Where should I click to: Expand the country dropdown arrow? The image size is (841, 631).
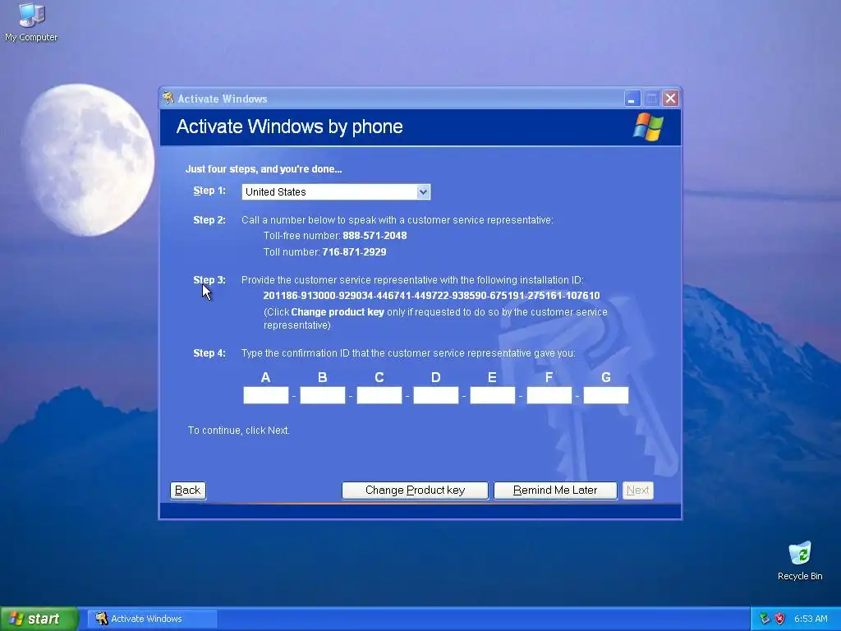pos(423,192)
